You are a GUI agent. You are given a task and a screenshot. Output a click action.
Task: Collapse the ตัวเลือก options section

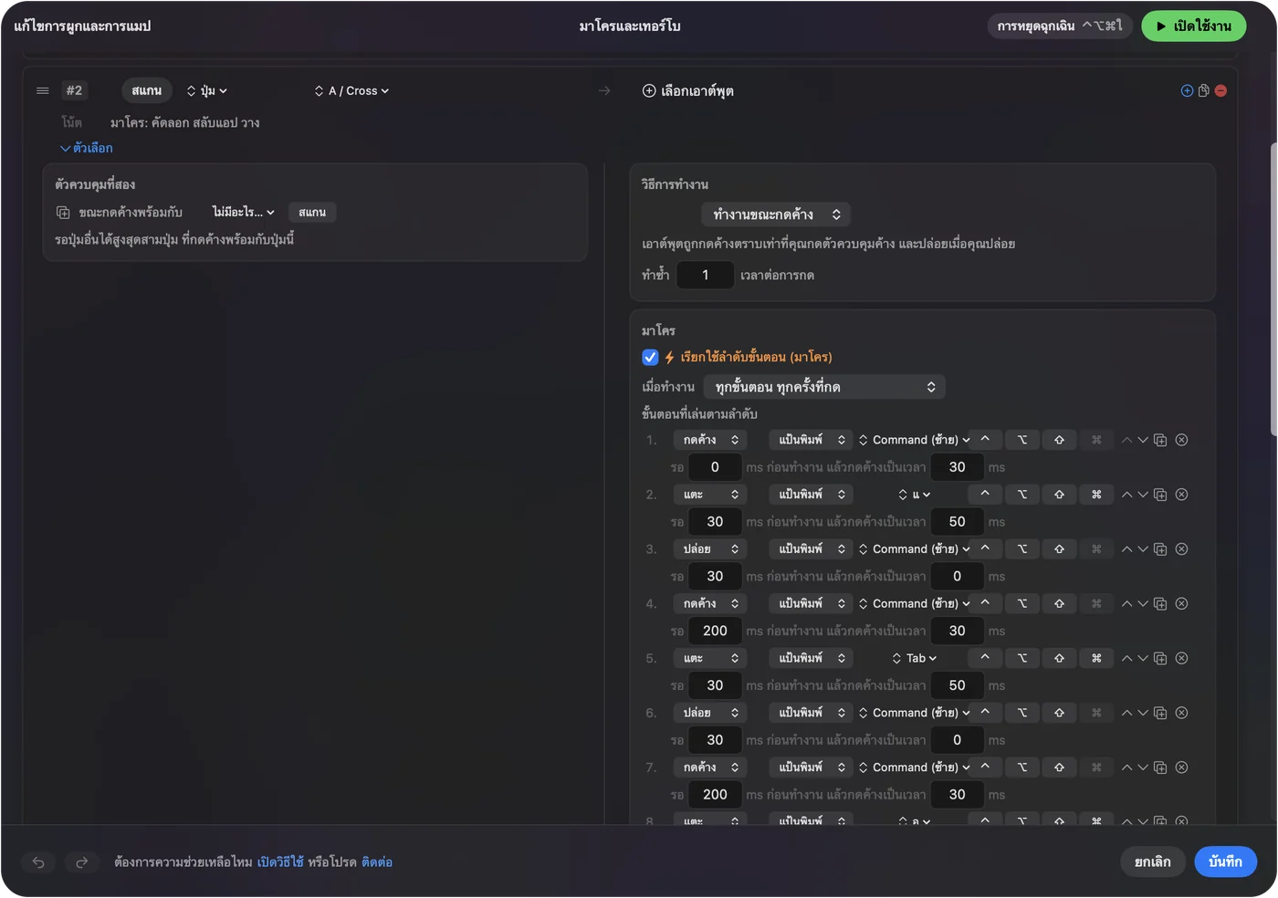pyautogui.click(x=87, y=148)
